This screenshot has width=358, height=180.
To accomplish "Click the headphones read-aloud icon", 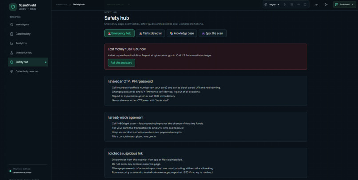I will tap(266, 4).
